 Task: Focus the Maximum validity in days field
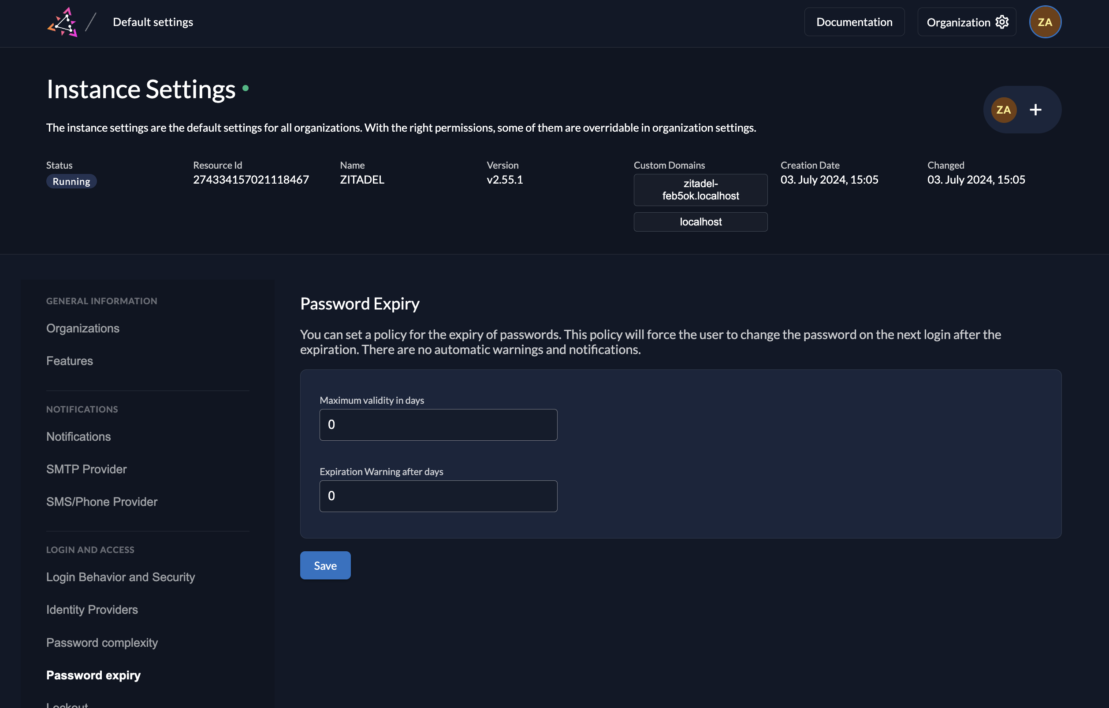[438, 424]
